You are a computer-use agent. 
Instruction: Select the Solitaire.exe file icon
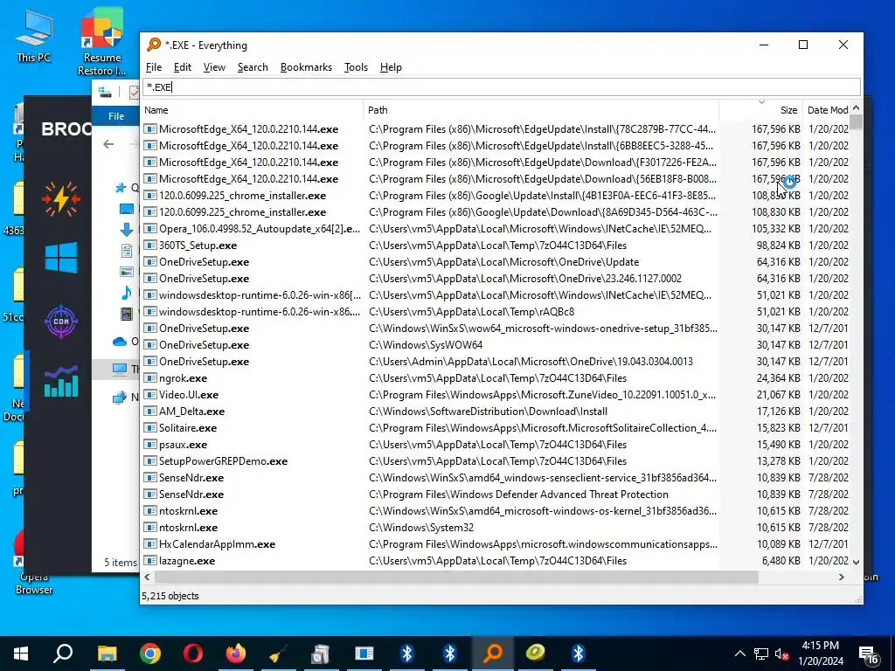[150, 427]
